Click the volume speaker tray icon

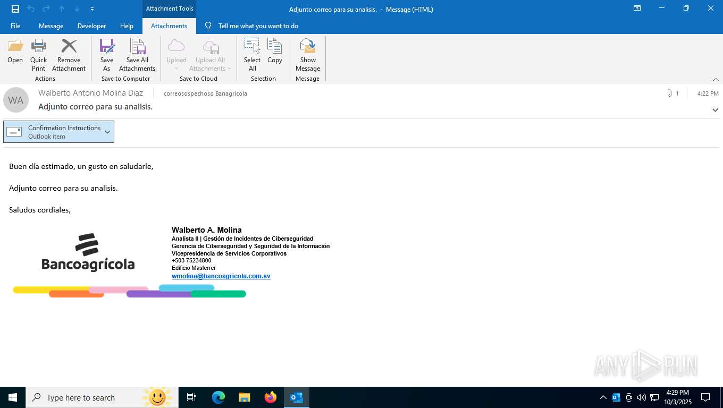tap(642, 397)
